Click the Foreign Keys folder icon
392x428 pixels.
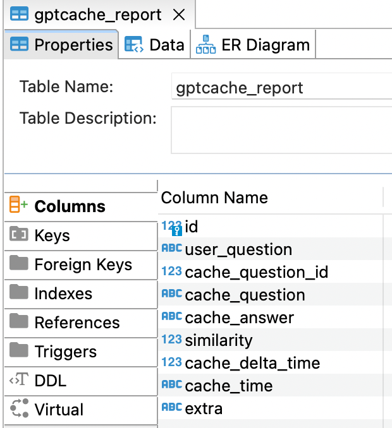coord(19,263)
